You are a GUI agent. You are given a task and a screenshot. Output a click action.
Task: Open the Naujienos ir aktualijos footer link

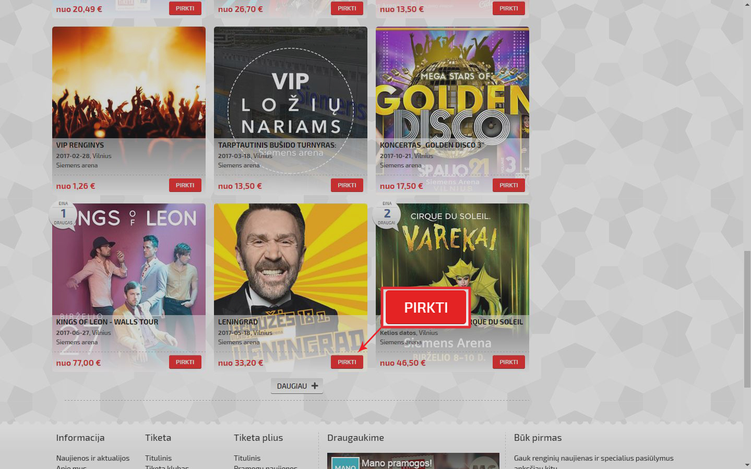(93, 458)
